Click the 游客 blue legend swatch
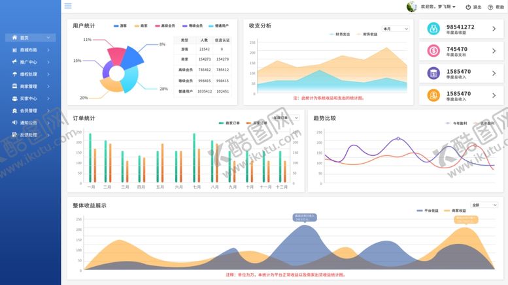The height and width of the screenshot is (285, 508). point(116,25)
